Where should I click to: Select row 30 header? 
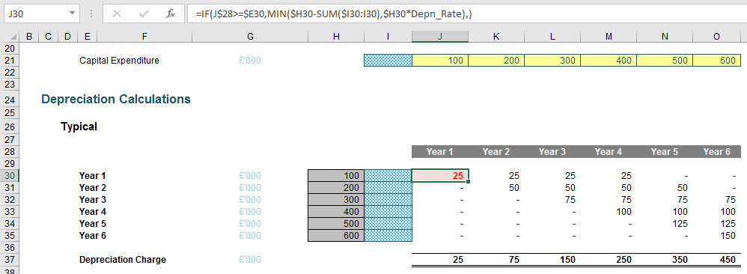[x=10, y=175]
